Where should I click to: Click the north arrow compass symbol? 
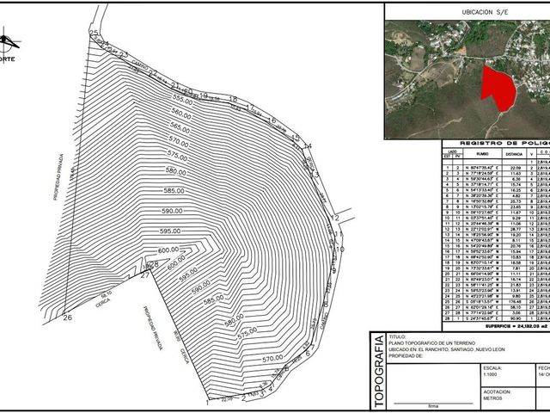click(7, 43)
